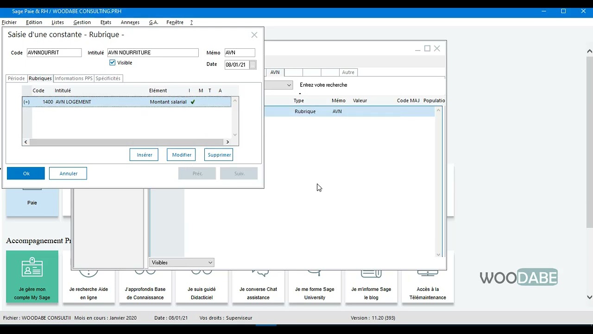Open the Edition menu
593x334 pixels.
(34, 22)
